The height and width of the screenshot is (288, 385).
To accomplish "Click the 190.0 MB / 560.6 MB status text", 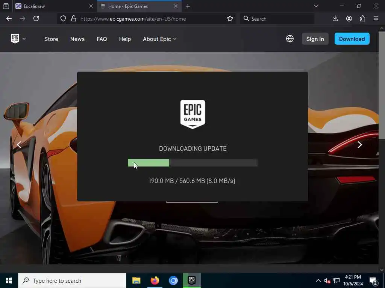I will coord(192,181).
